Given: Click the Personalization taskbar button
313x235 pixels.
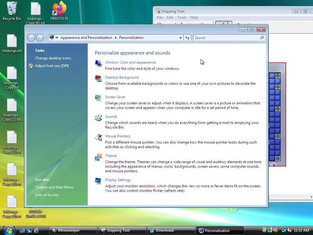Looking at the screenshot, I should click(220, 230).
